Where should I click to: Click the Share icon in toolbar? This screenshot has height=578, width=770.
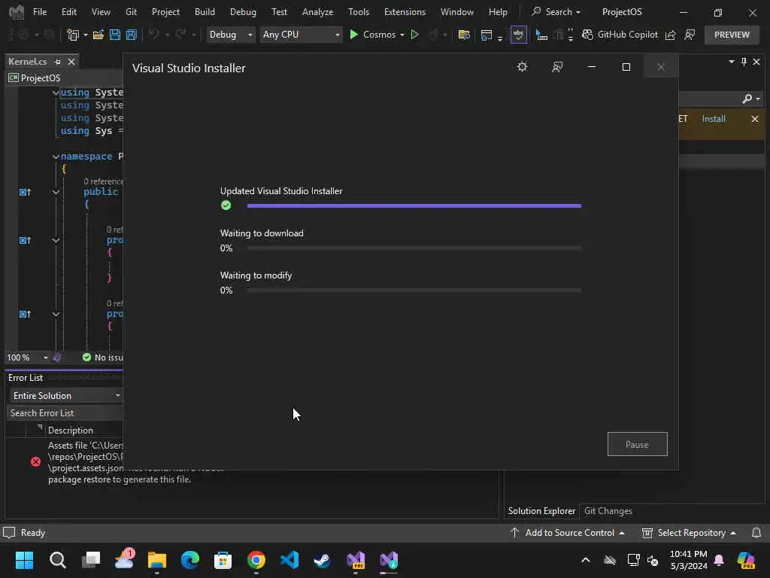pos(670,35)
